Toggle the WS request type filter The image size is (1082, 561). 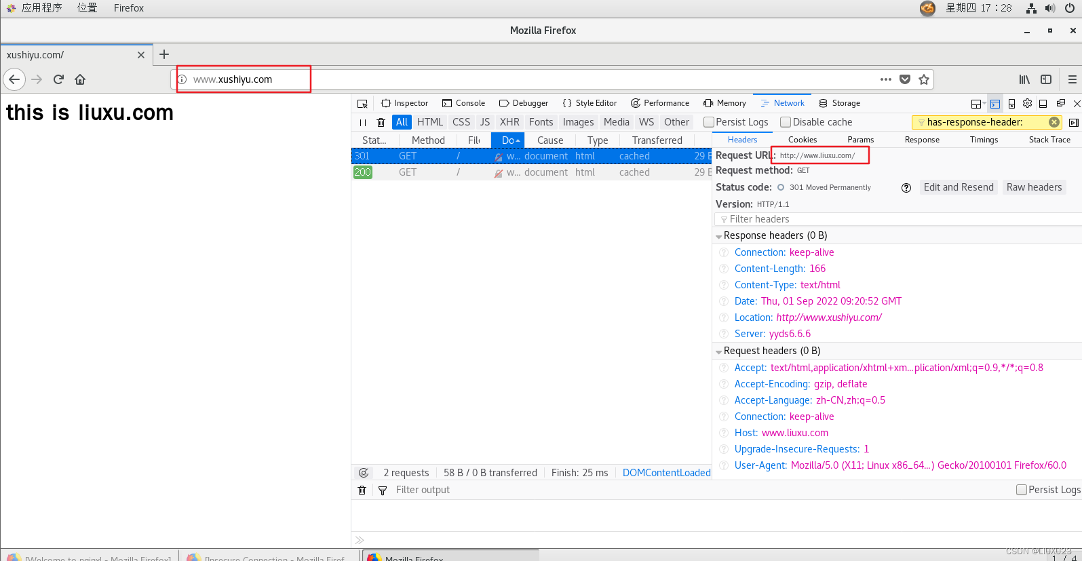coord(646,122)
